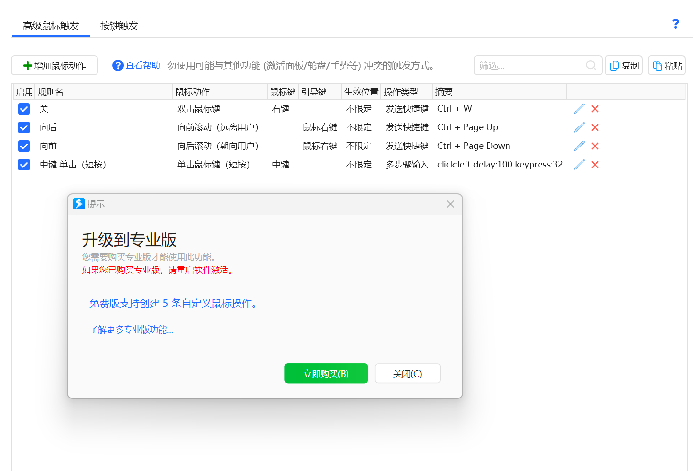Delete the 向后 rule with red X
This screenshot has width=693, height=471.
(x=595, y=127)
